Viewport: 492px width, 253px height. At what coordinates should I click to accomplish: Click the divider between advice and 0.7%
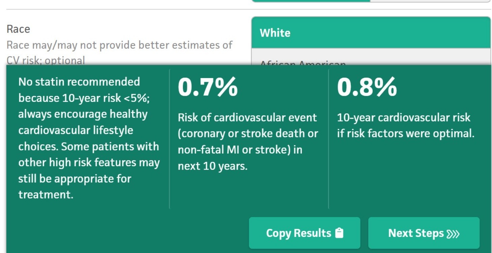pyautogui.click(x=170, y=139)
